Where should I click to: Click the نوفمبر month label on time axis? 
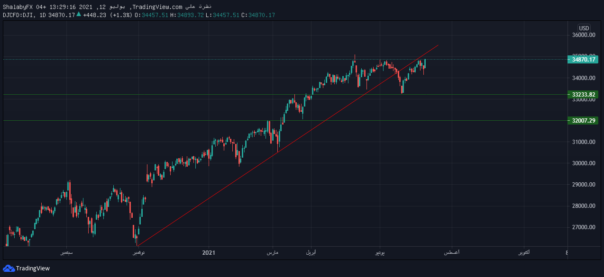138,253
